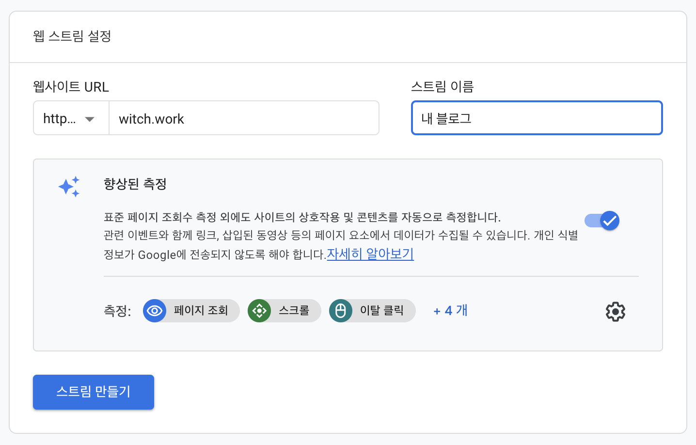Disable the 향상된 측정 toggle switch
This screenshot has height=445, width=696.
click(x=601, y=221)
